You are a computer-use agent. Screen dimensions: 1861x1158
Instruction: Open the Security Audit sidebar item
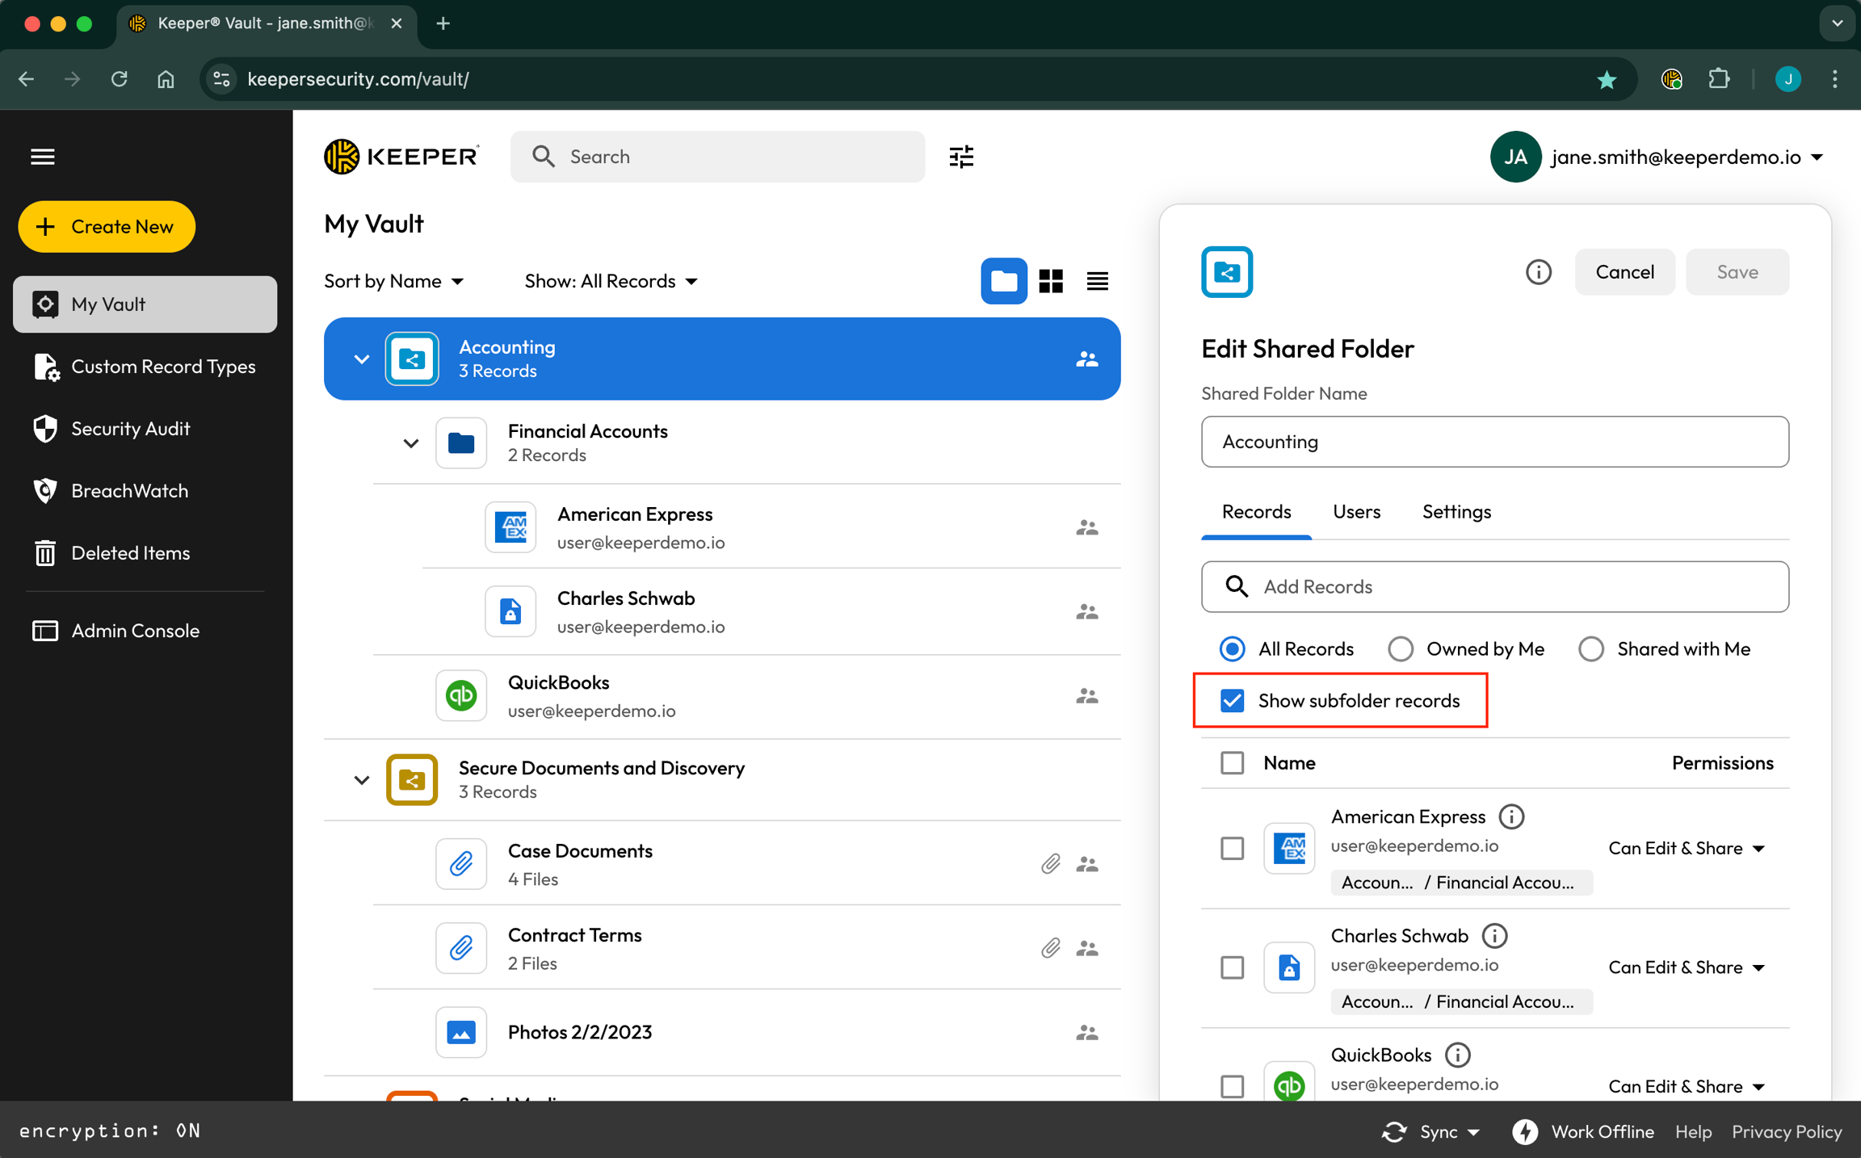point(130,429)
